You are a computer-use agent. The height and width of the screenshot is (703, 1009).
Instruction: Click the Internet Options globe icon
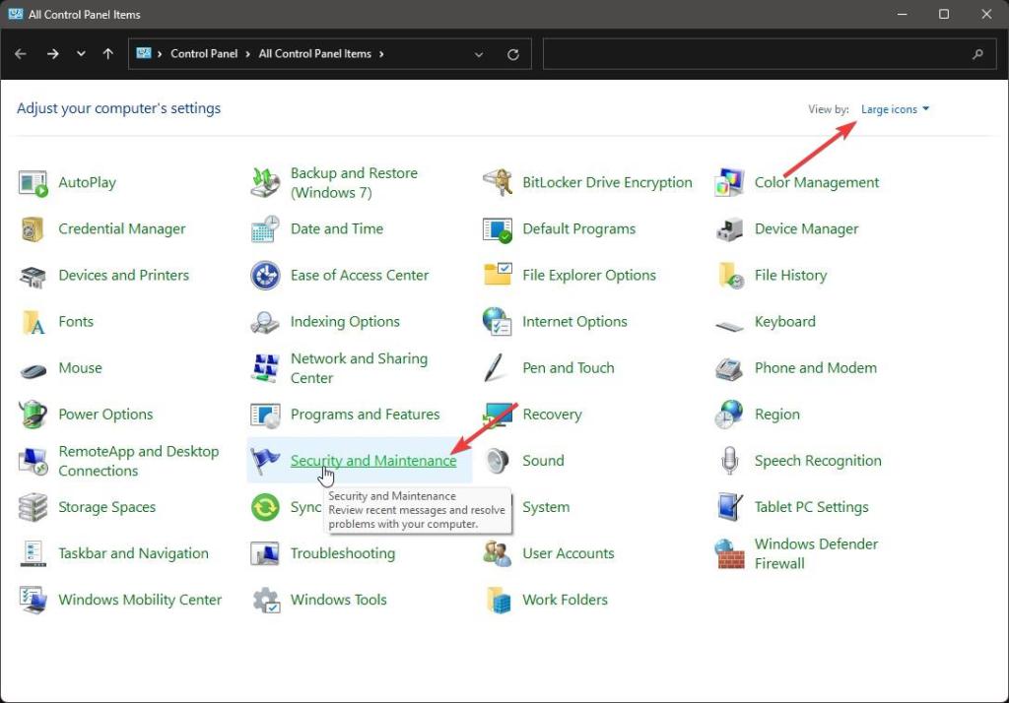coord(498,322)
